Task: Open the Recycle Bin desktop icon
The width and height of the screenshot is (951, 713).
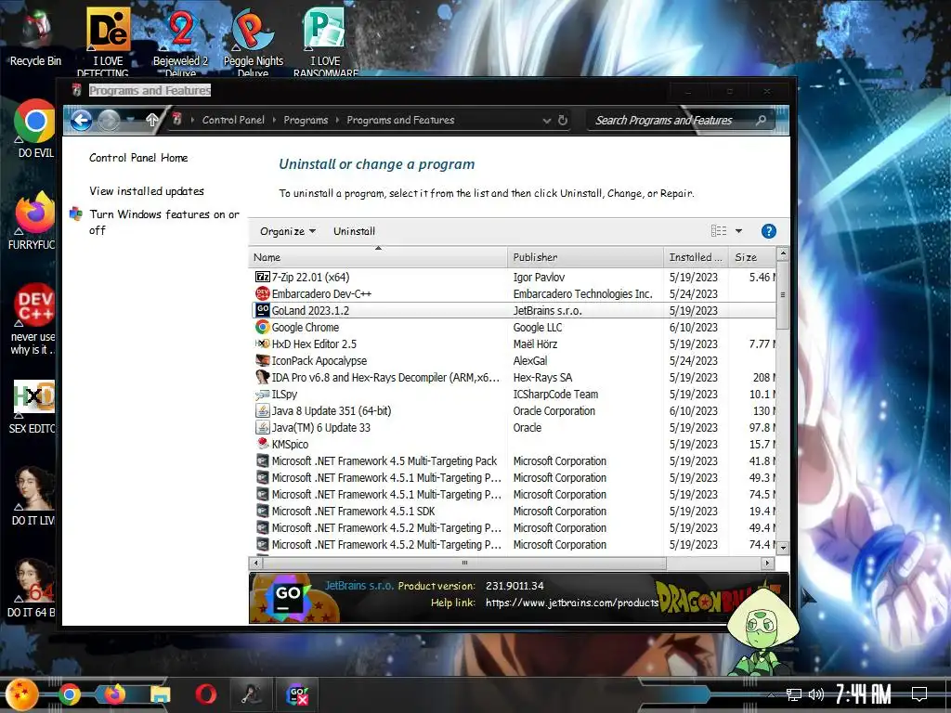Action: pyautogui.click(x=35, y=36)
